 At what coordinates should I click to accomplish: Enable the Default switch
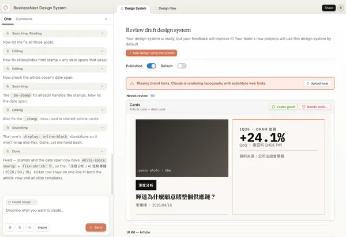click(x=182, y=66)
